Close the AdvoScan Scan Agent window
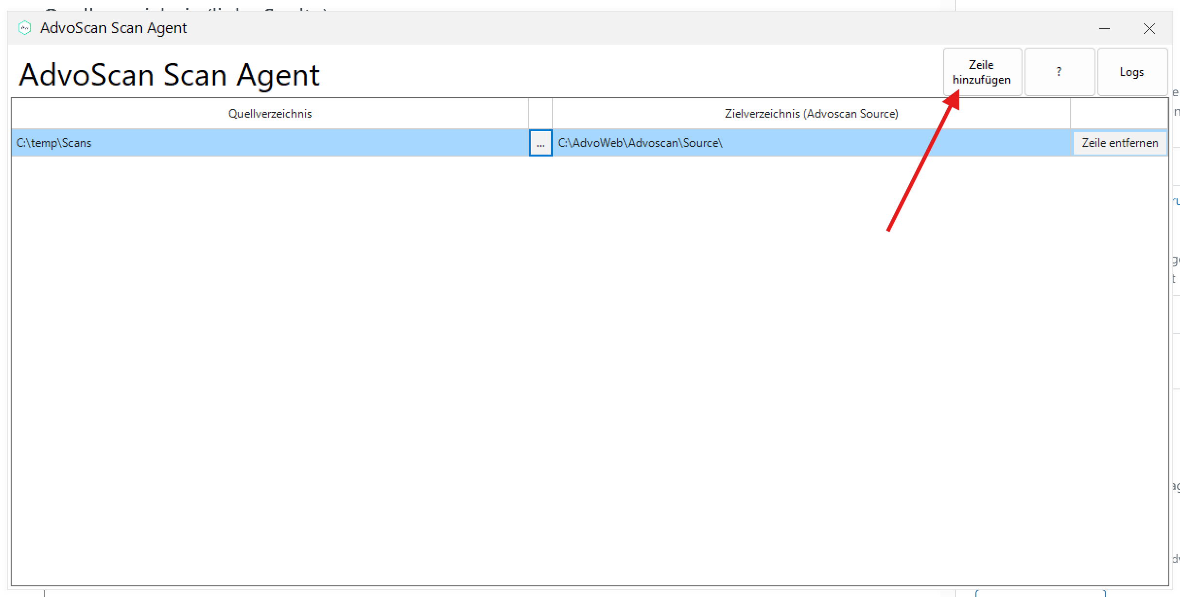 [x=1149, y=29]
